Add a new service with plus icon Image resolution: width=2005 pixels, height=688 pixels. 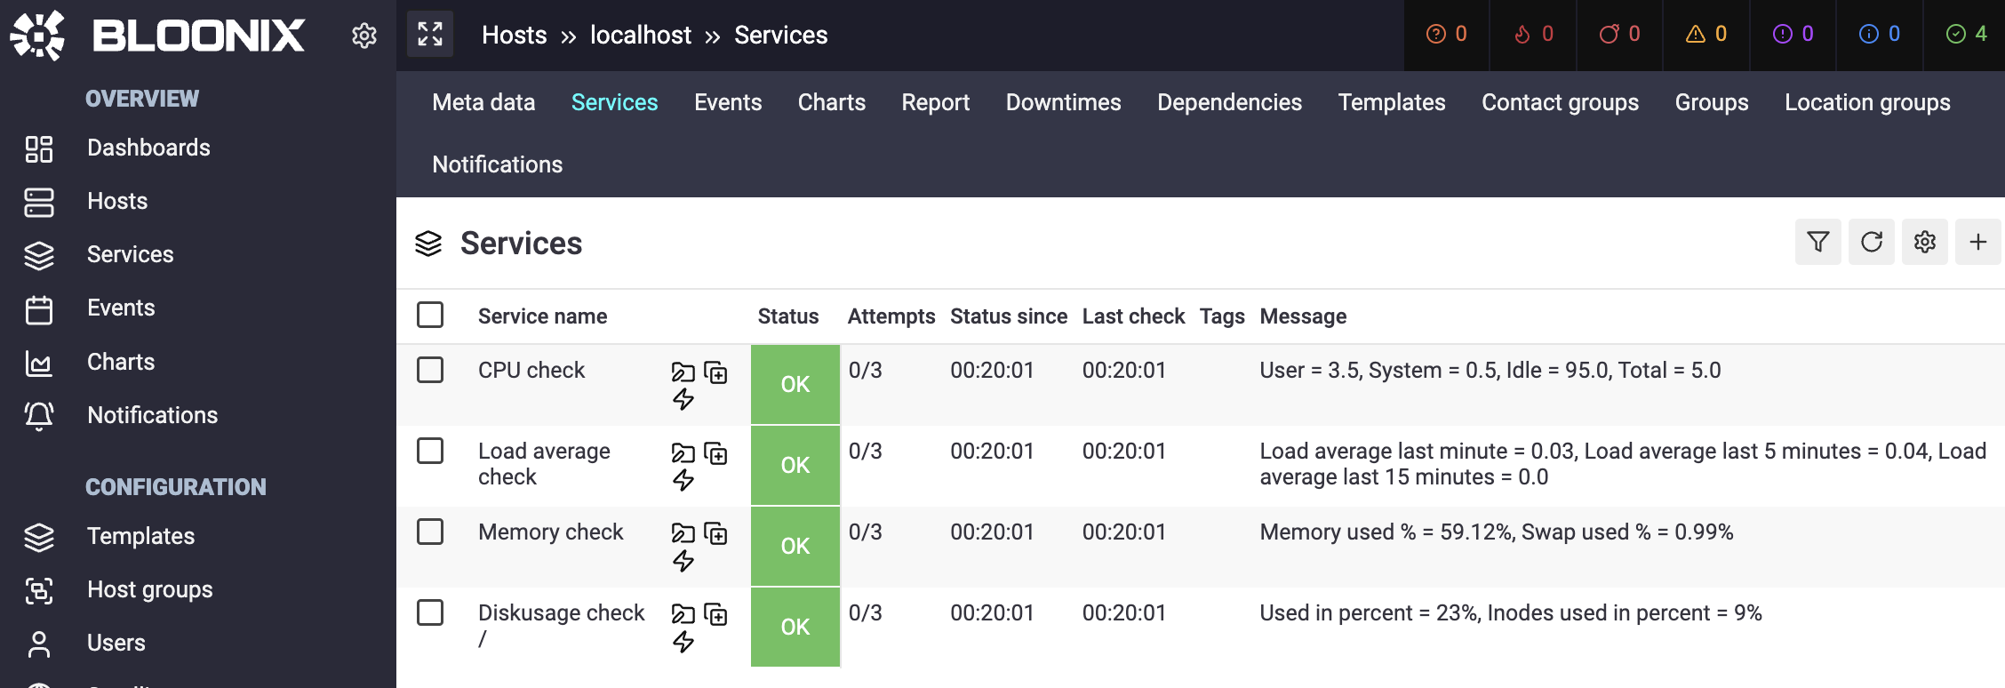tap(1978, 242)
